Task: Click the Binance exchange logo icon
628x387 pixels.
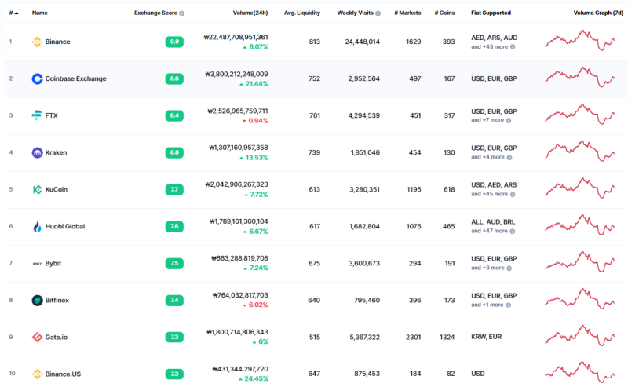Action: coord(37,42)
